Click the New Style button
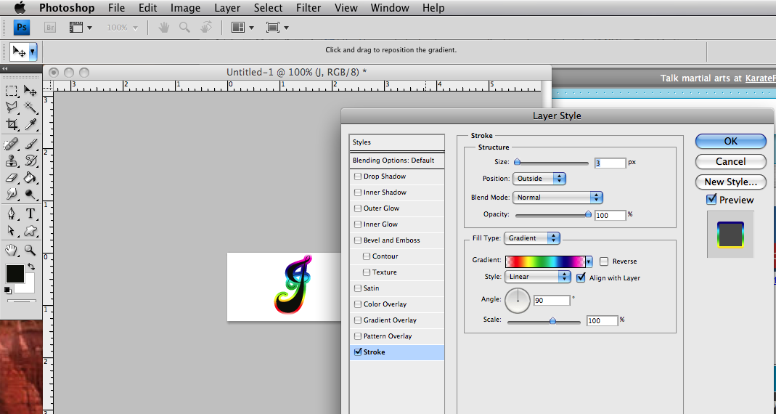The height and width of the screenshot is (414, 776). click(x=730, y=182)
